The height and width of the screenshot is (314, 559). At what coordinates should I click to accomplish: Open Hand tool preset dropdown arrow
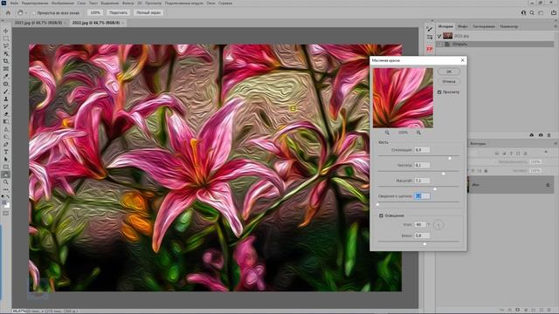[x=26, y=13]
